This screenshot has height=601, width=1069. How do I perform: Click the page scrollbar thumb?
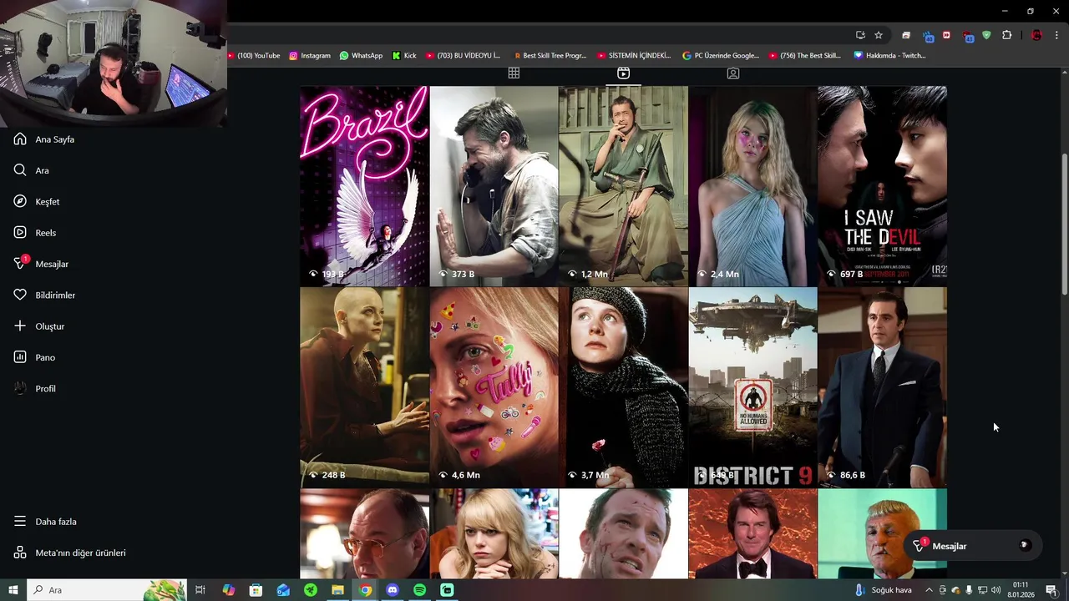[1064, 224]
